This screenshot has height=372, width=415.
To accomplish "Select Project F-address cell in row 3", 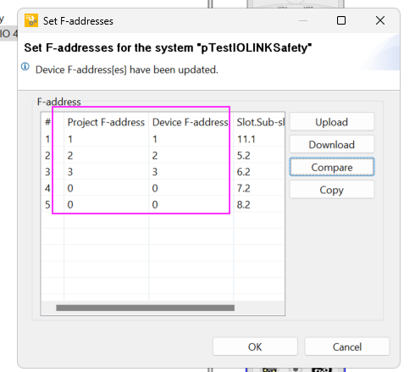I will (106, 172).
